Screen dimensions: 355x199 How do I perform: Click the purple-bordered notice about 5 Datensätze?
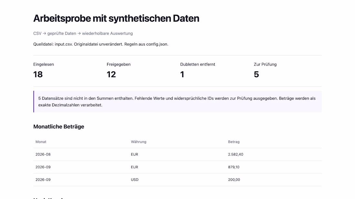(177, 102)
